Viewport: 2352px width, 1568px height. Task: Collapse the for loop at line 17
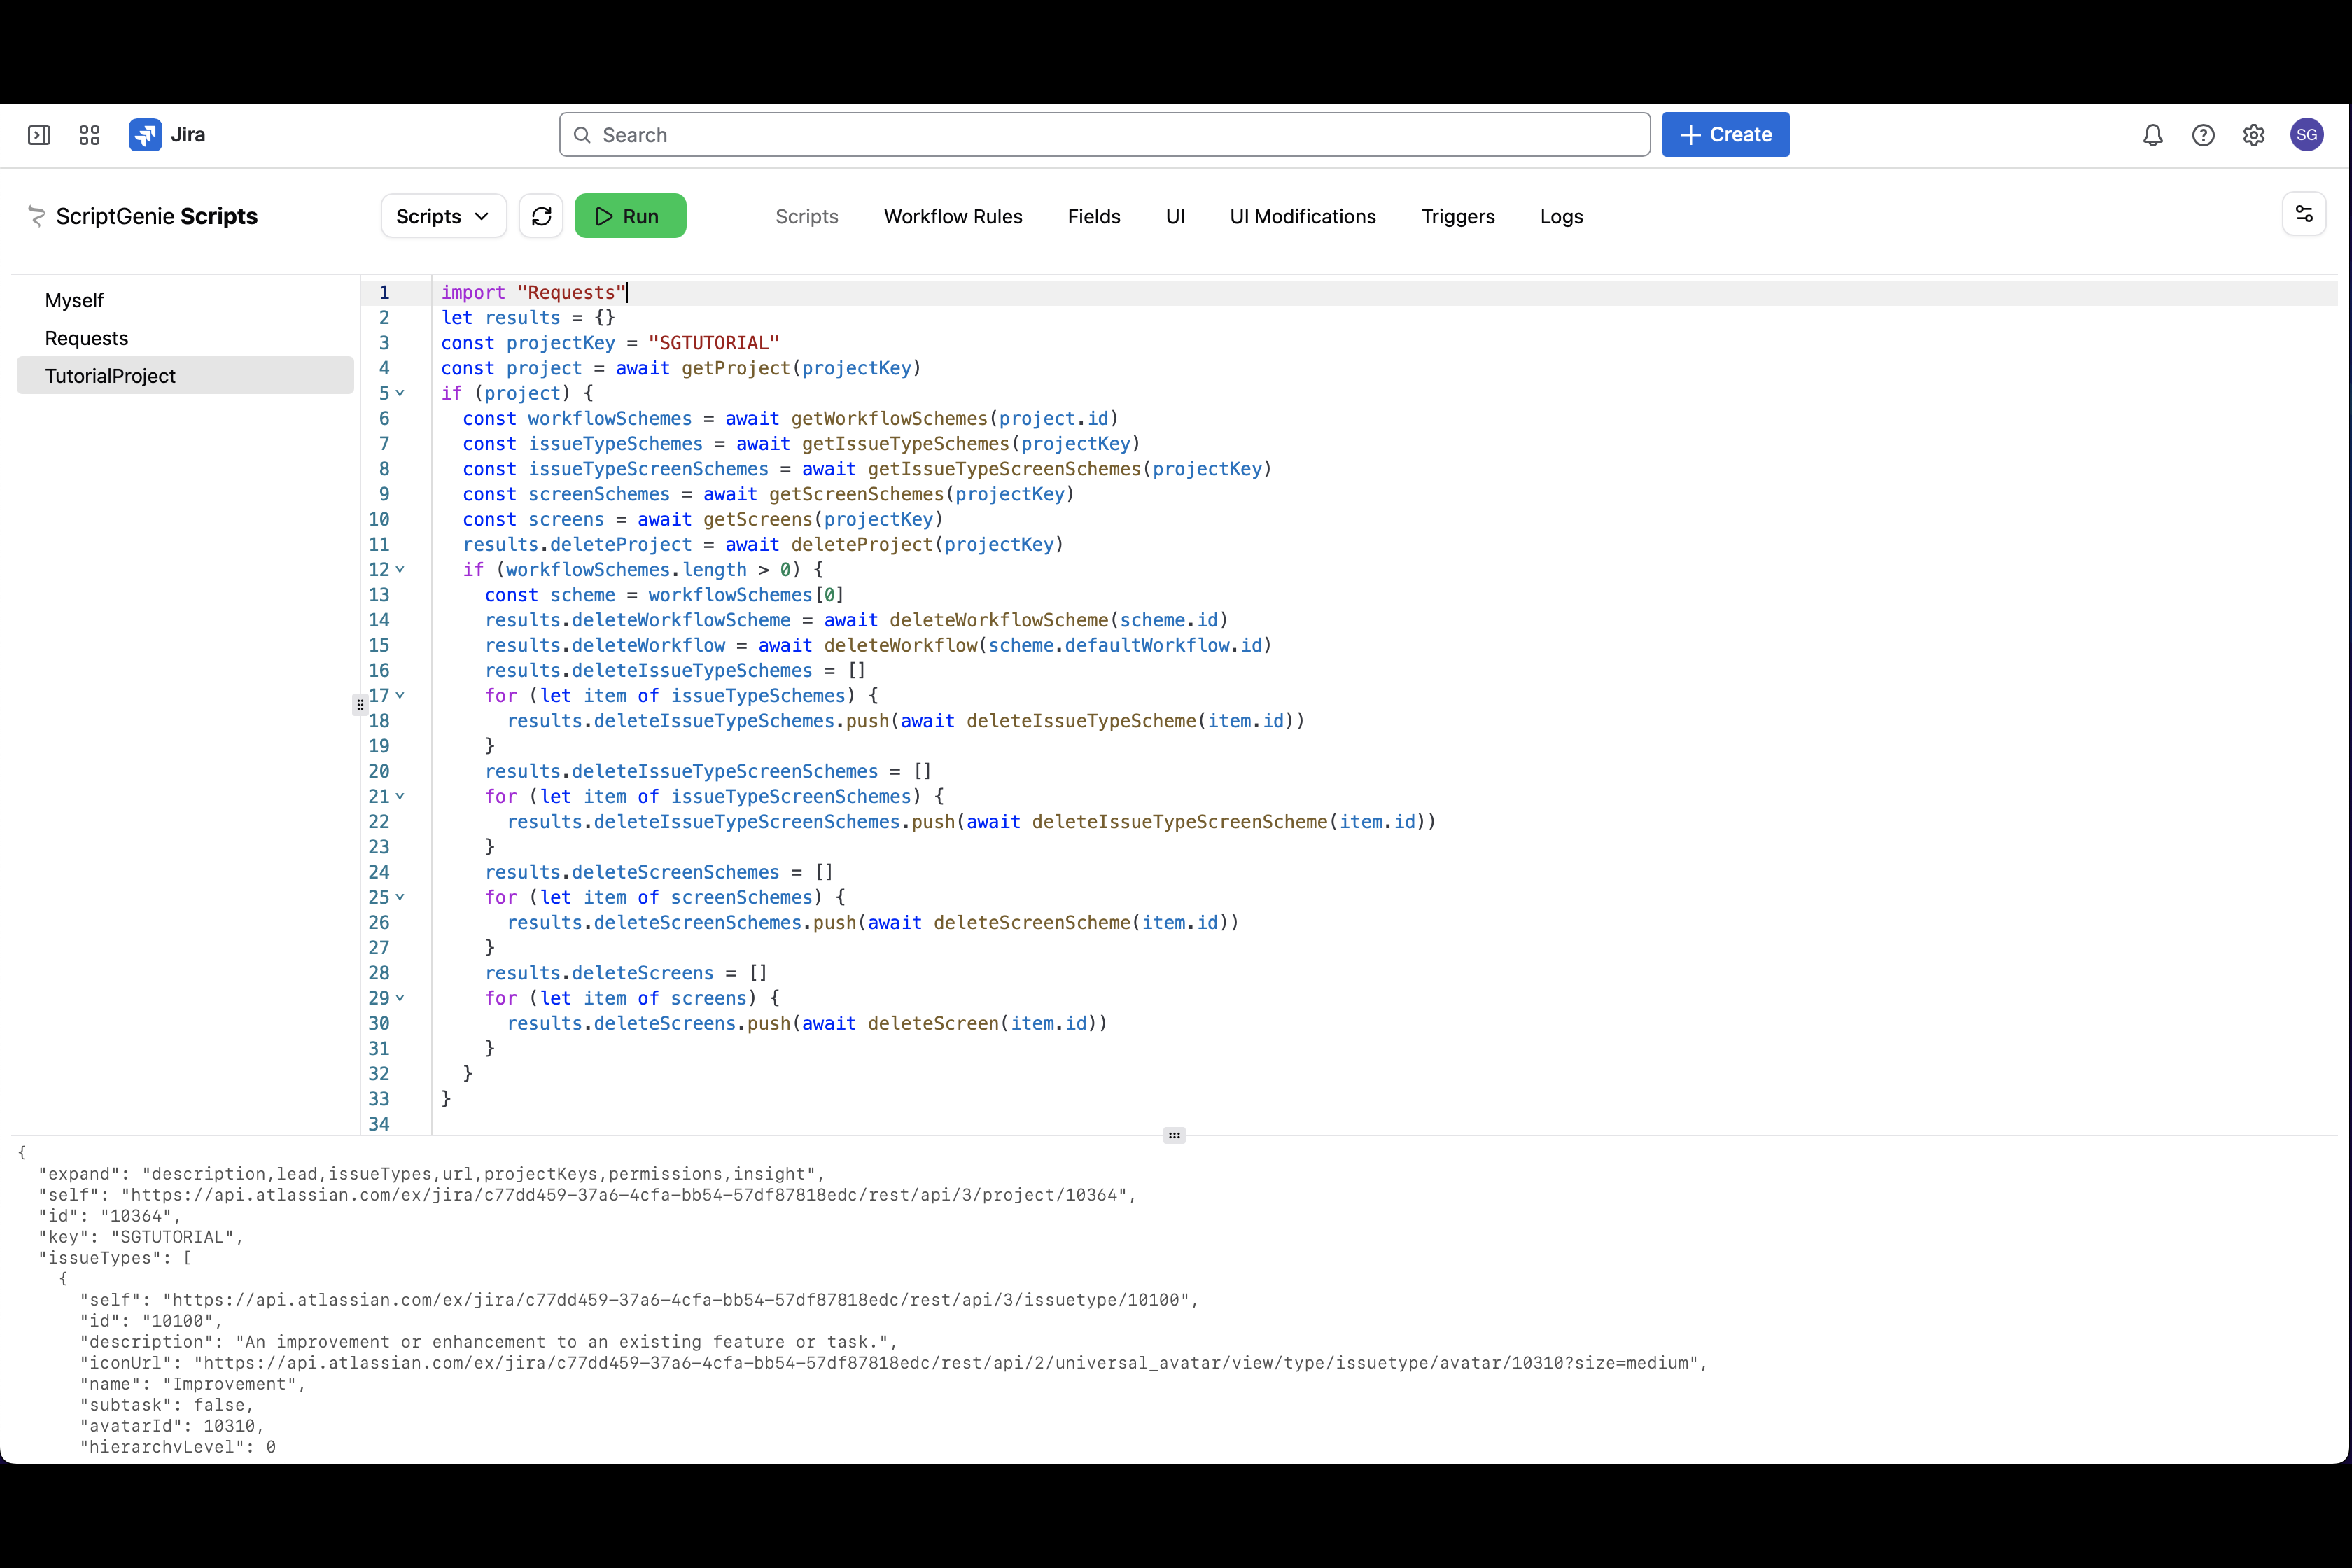[x=400, y=696]
